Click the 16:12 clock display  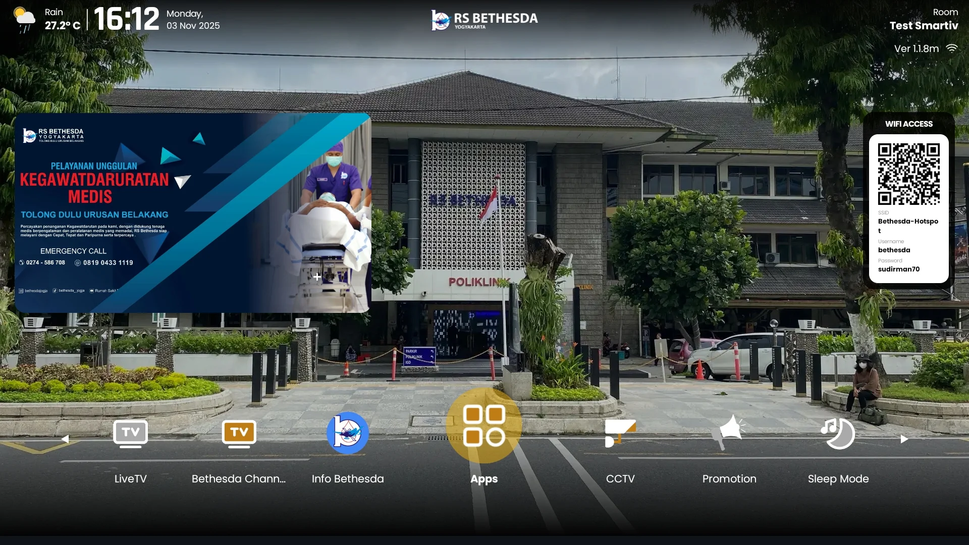(x=126, y=19)
